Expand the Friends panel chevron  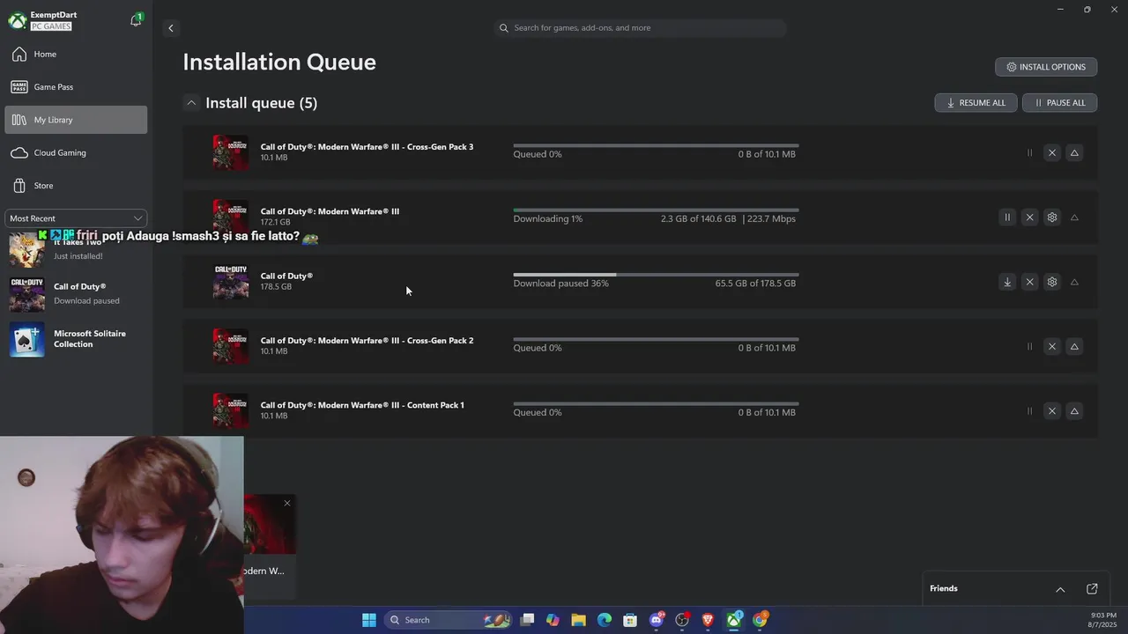[1060, 589]
